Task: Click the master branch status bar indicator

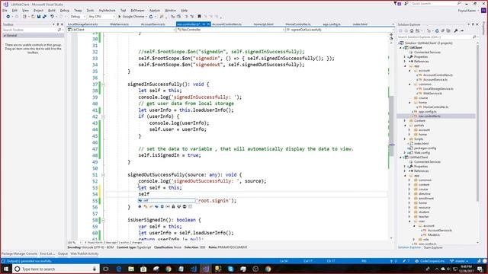Action: (x=459, y=261)
